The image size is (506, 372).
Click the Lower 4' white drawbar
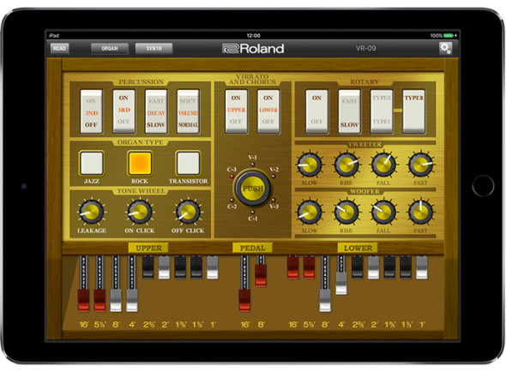click(x=341, y=283)
